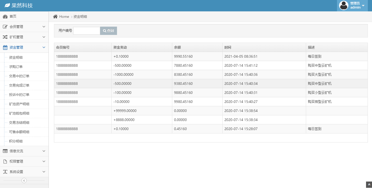
Task: Click the 资金明细 breadcrumb text
Action: [80, 17]
